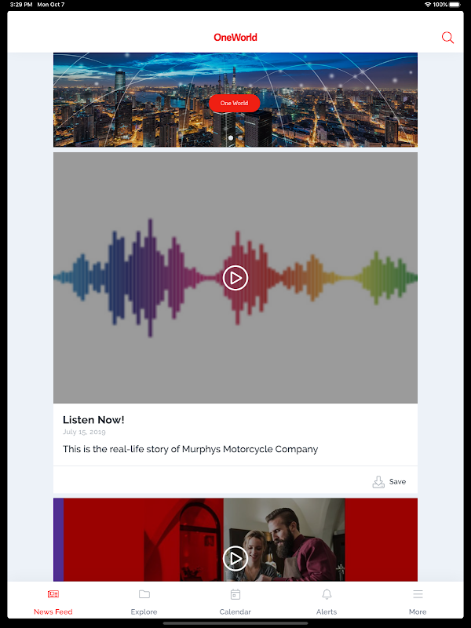
Task: Open the Calendar icon in the bottom bar
Action: [x=235, y=594]
